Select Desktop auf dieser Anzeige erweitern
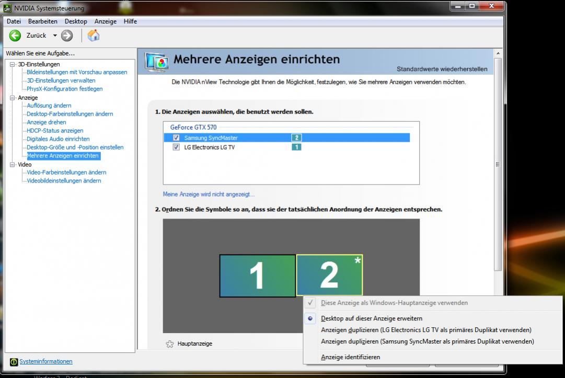The image size is (565, 378). pyautogui.click(x=372, y=318)
